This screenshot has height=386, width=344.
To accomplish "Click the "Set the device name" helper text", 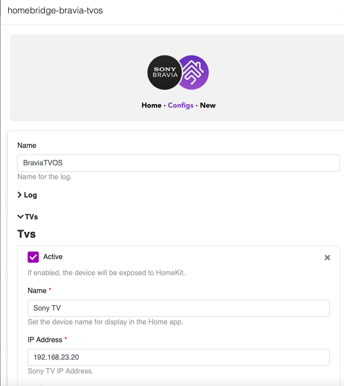I will [x=105, y=322].
